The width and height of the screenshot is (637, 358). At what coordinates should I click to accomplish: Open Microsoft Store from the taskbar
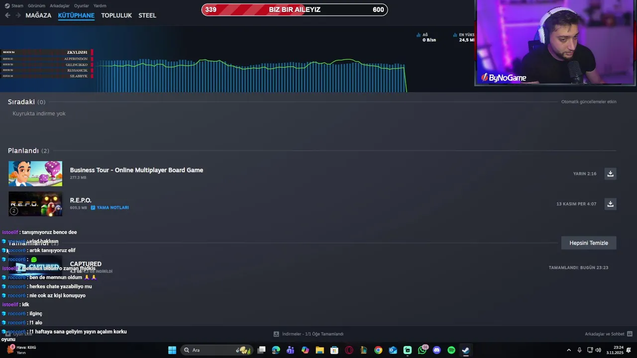point(334,350)
